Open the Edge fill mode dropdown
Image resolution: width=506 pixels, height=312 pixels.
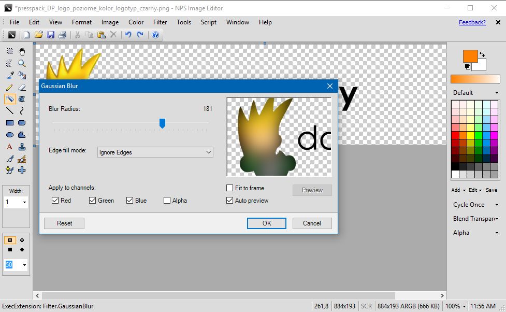coord(155,152)
